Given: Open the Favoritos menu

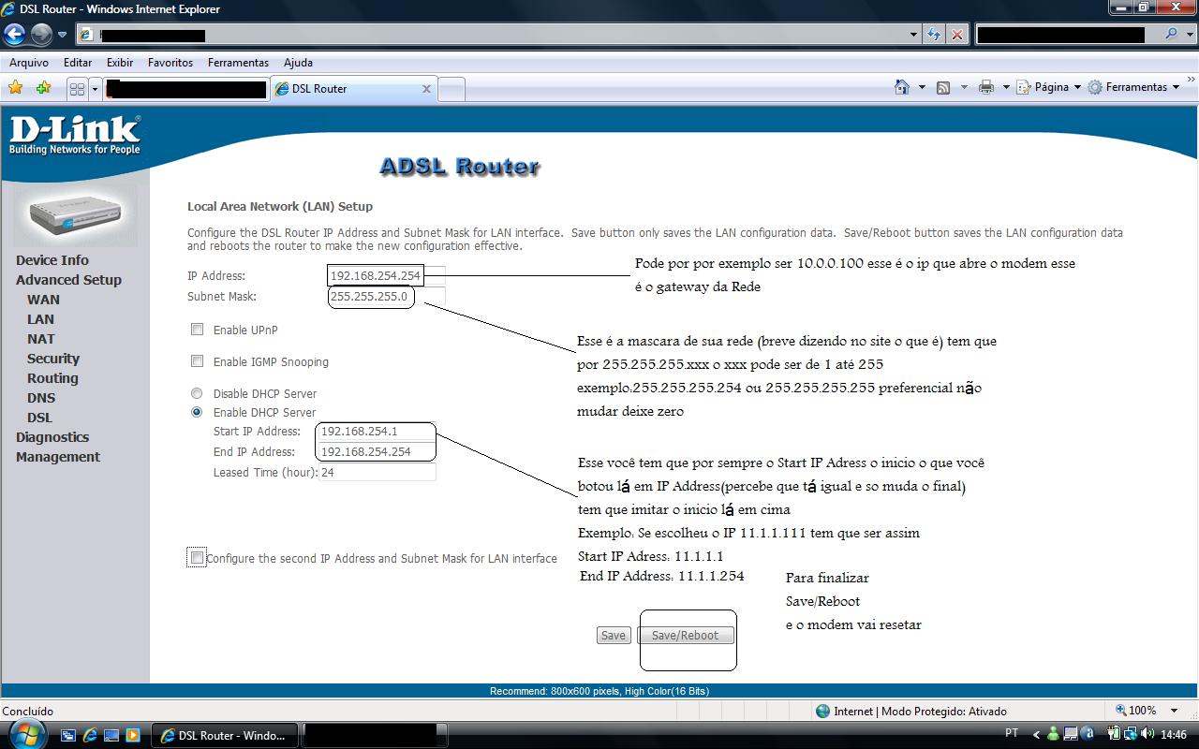Looking at the screenshot, I should click(170, 63).
